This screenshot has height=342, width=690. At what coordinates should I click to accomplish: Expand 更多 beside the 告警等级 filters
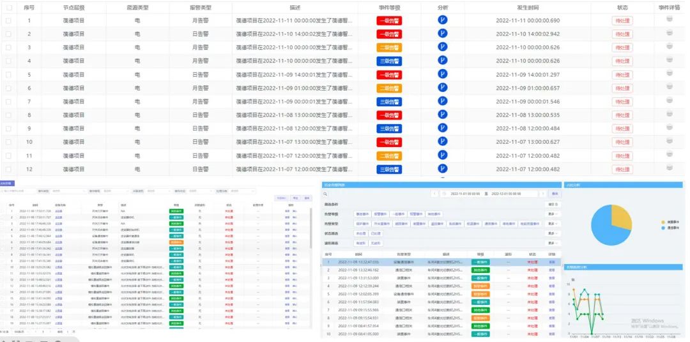point(553,214)
